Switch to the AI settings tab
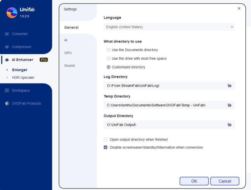 tap(65, 40)
